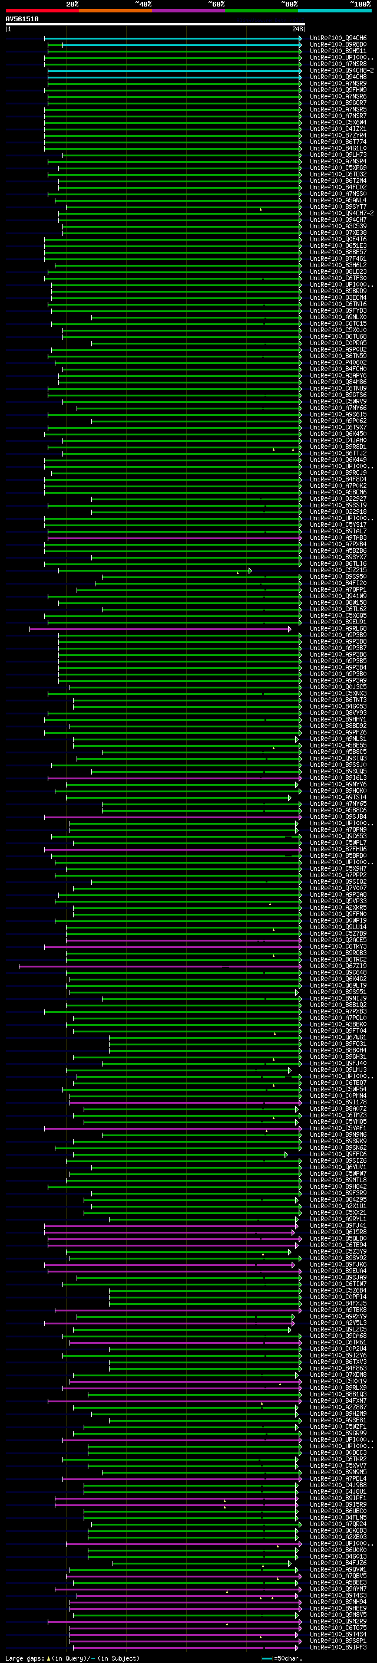Select label UniRef100_Q94CH7-2

(342, 213)
